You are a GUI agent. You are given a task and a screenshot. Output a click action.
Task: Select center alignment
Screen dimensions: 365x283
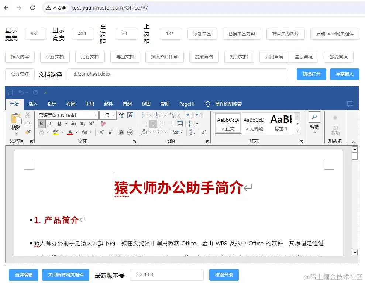point(153,124)
